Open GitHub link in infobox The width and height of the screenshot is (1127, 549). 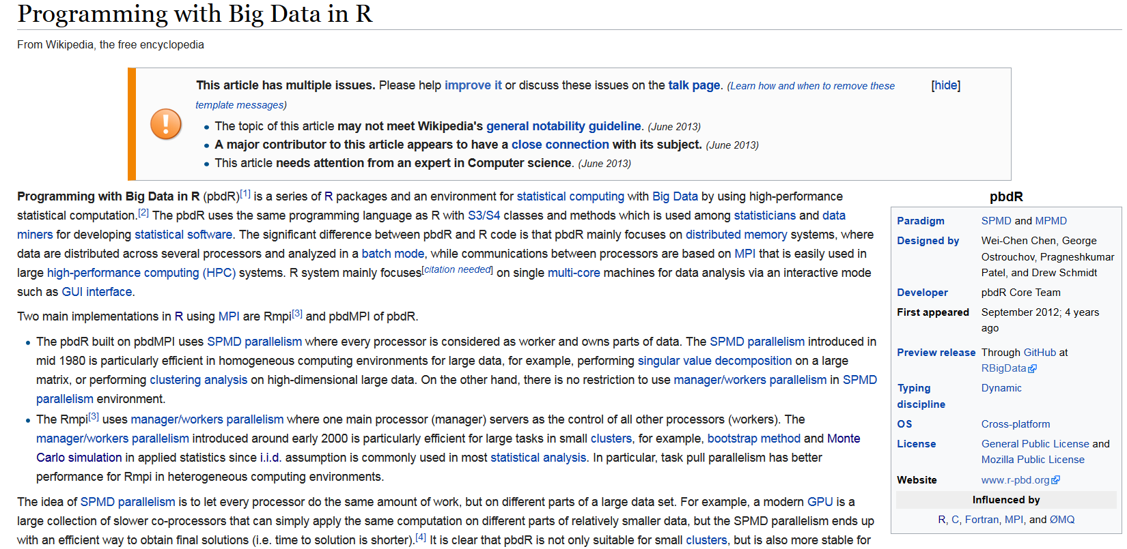pyautogui.click(x=1040, y=353)
